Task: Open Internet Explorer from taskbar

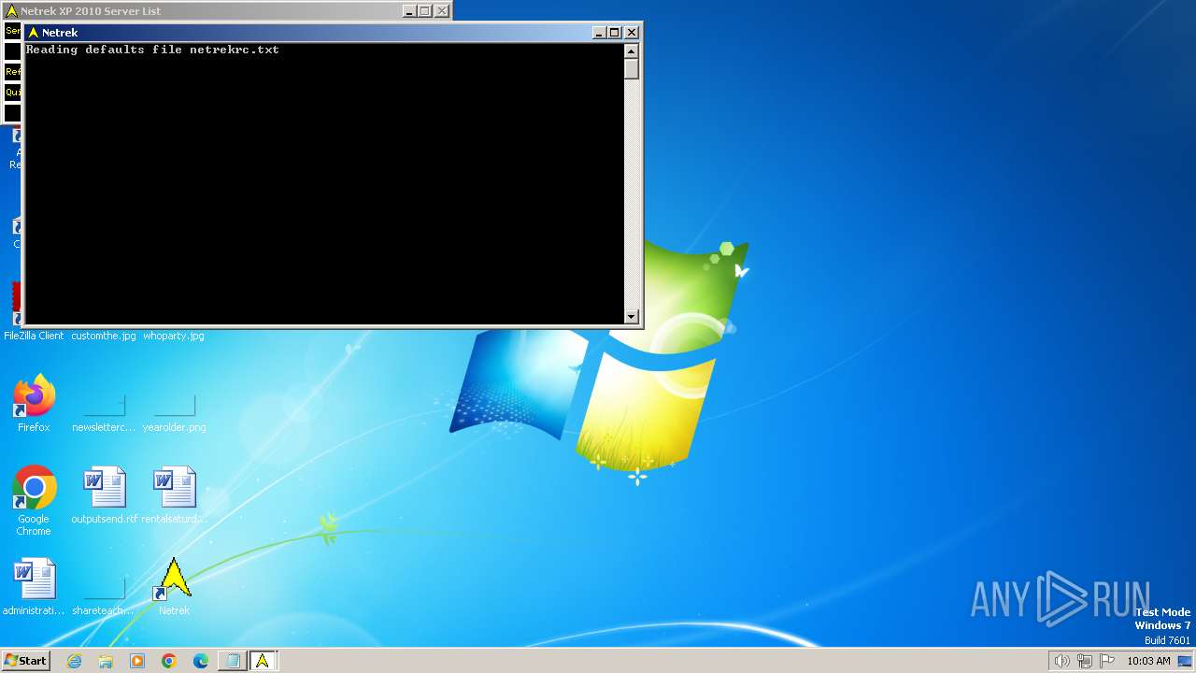Action: tap(74, 661)
